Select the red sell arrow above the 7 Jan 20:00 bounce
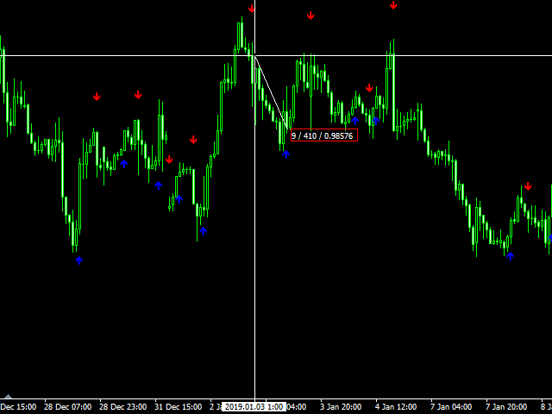The width and height of the screenshot is (552, 414). coord(527,186)
